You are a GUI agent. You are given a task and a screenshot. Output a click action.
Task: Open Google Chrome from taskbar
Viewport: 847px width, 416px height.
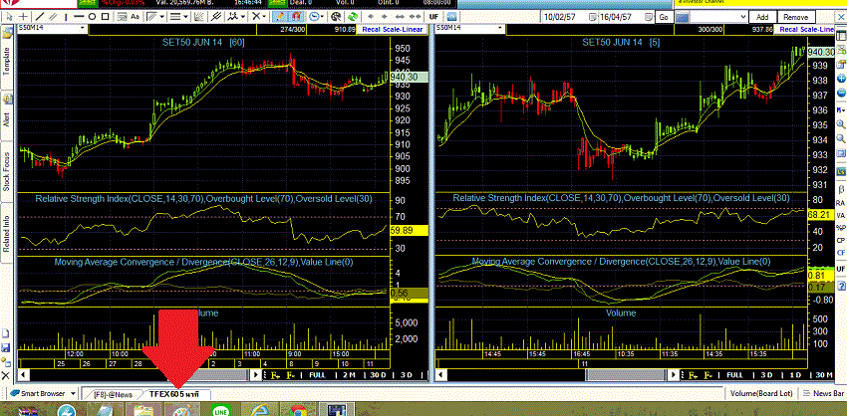pos(296,411)
